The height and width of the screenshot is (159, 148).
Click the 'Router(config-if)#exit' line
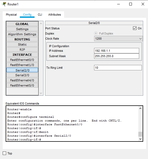pos(28,132)
